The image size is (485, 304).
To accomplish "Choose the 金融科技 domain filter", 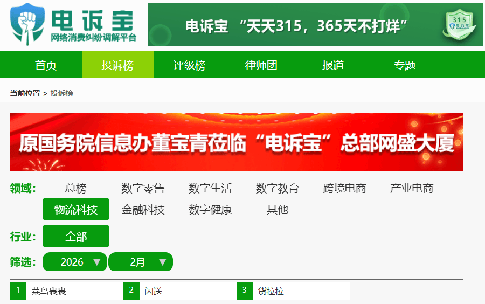I will pyautogui.click(x=143, y=210).
